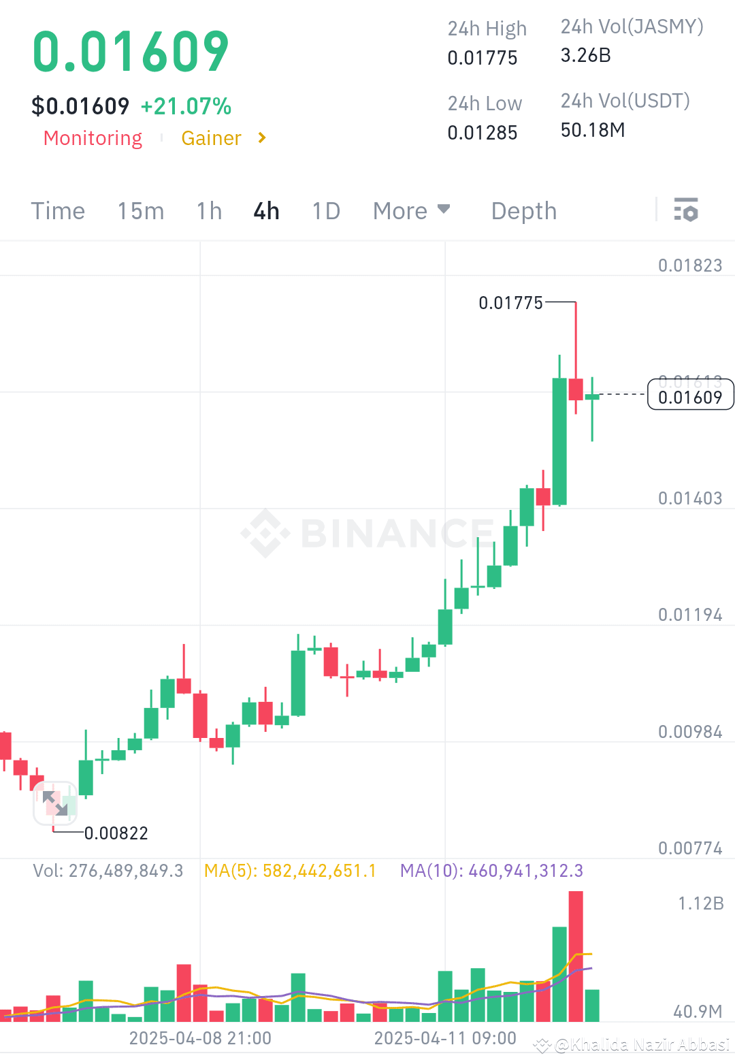
Task: Open the Depth view tab
Action: click(x=523, y=210)
